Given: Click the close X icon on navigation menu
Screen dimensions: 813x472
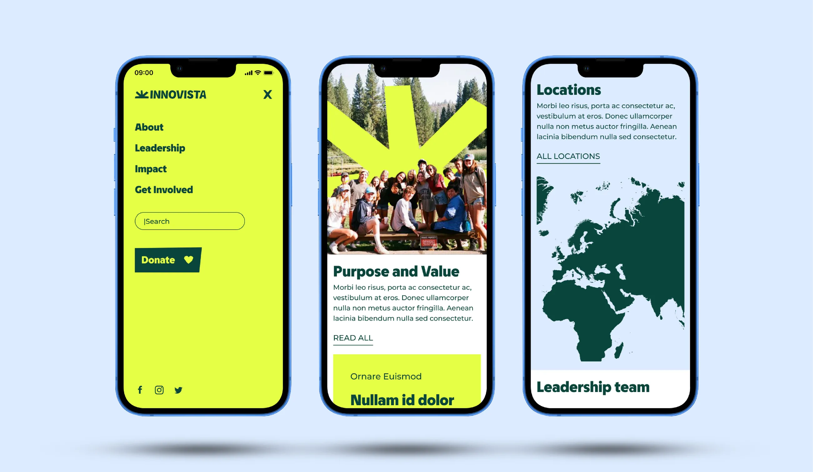Looking at the screenshot, I should coord(268,94).
